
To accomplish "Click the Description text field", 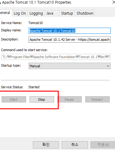I will pyautogui.click(x=70, y=40).
